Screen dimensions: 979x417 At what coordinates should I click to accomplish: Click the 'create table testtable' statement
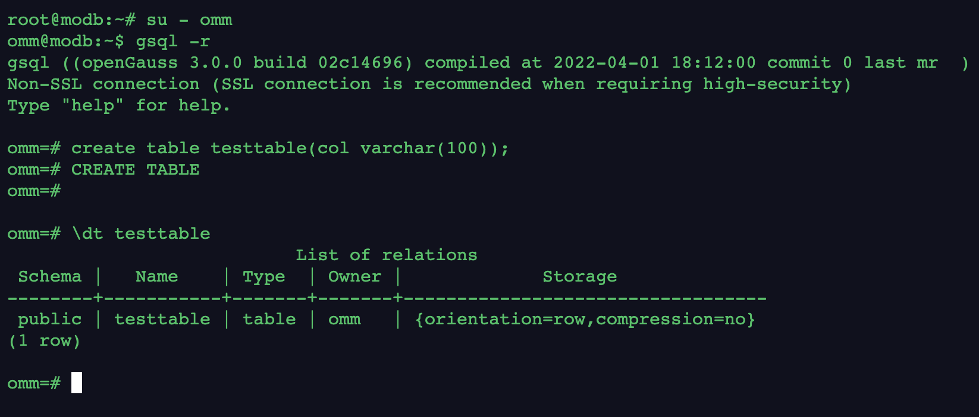coord(290,149)
